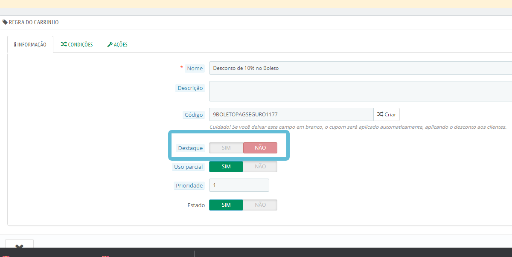Set Destaque to SIM
Screen dimensions: 512x257
click(x=226, y=148)
